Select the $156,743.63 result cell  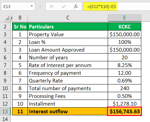click(124, 111)
